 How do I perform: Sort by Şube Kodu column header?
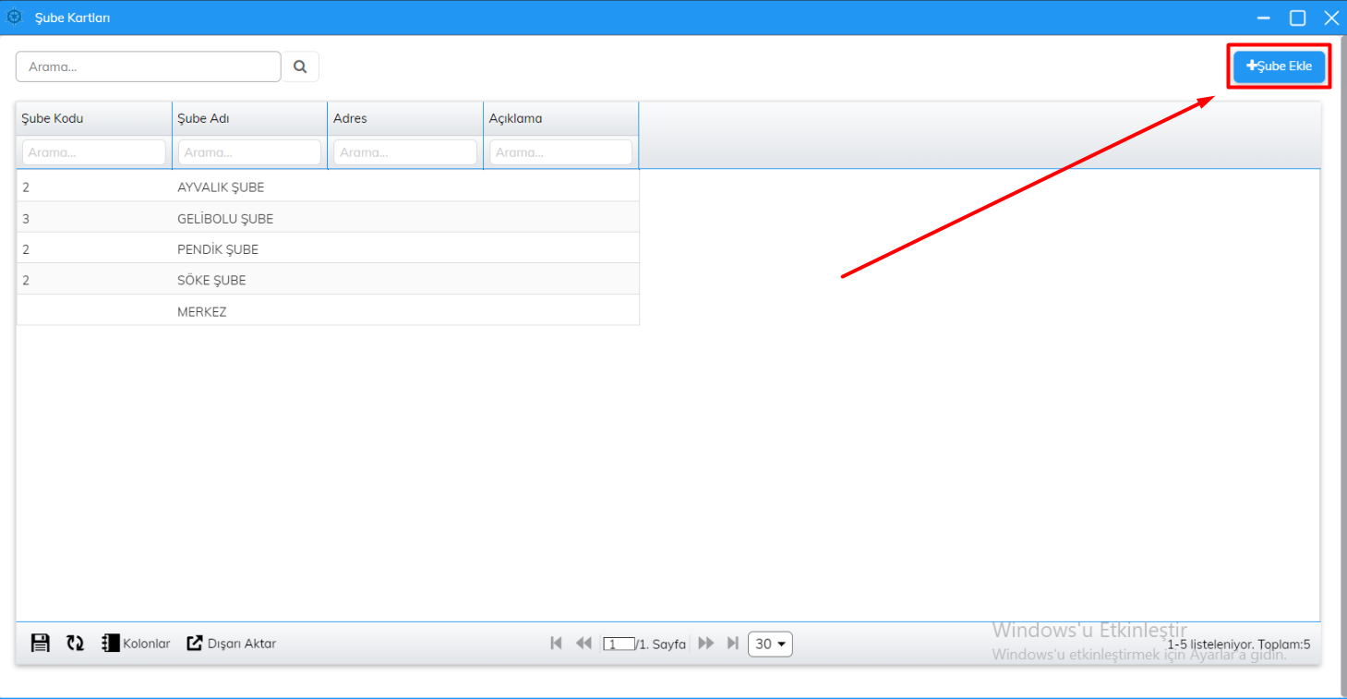(53, 118)
